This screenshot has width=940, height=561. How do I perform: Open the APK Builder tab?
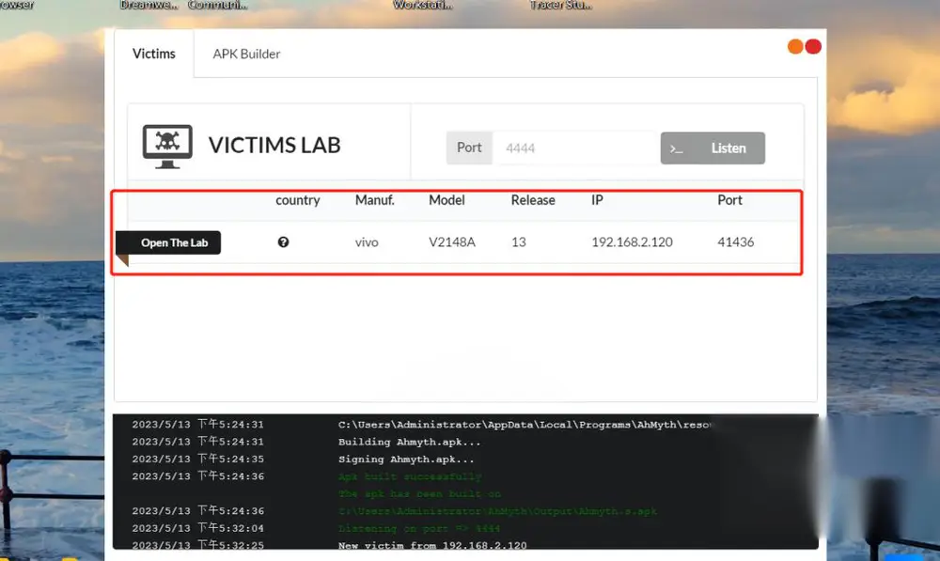(246, 54)
